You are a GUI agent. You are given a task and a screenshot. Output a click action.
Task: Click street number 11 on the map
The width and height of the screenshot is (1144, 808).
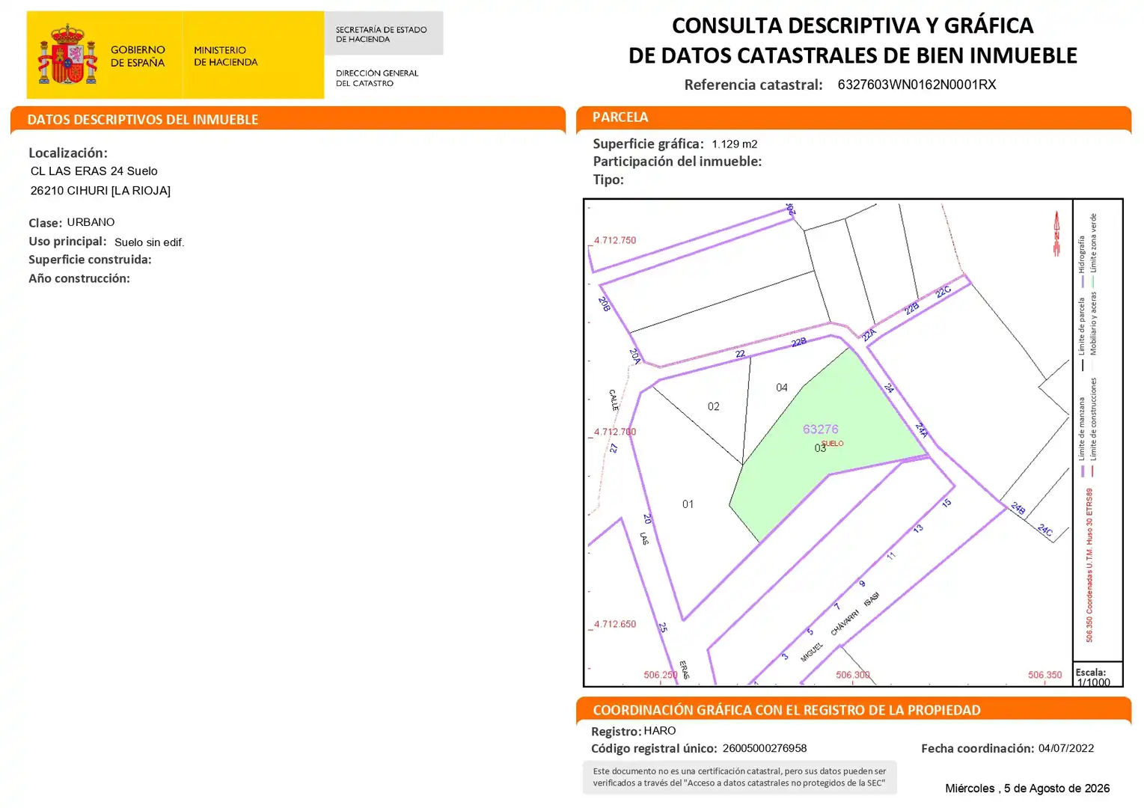click(891, 556)
